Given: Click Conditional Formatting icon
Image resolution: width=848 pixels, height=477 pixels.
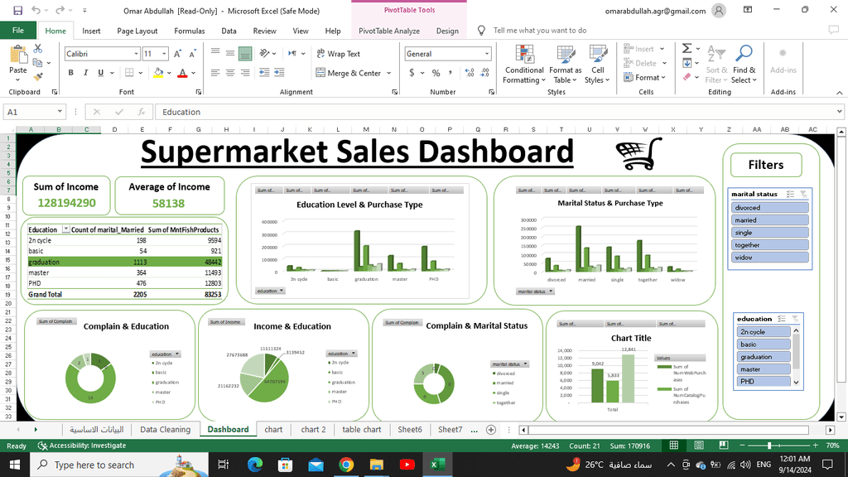Looking at the screenshot, I should pos(524,55).
